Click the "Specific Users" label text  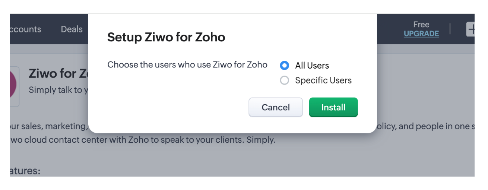point(323,80)
